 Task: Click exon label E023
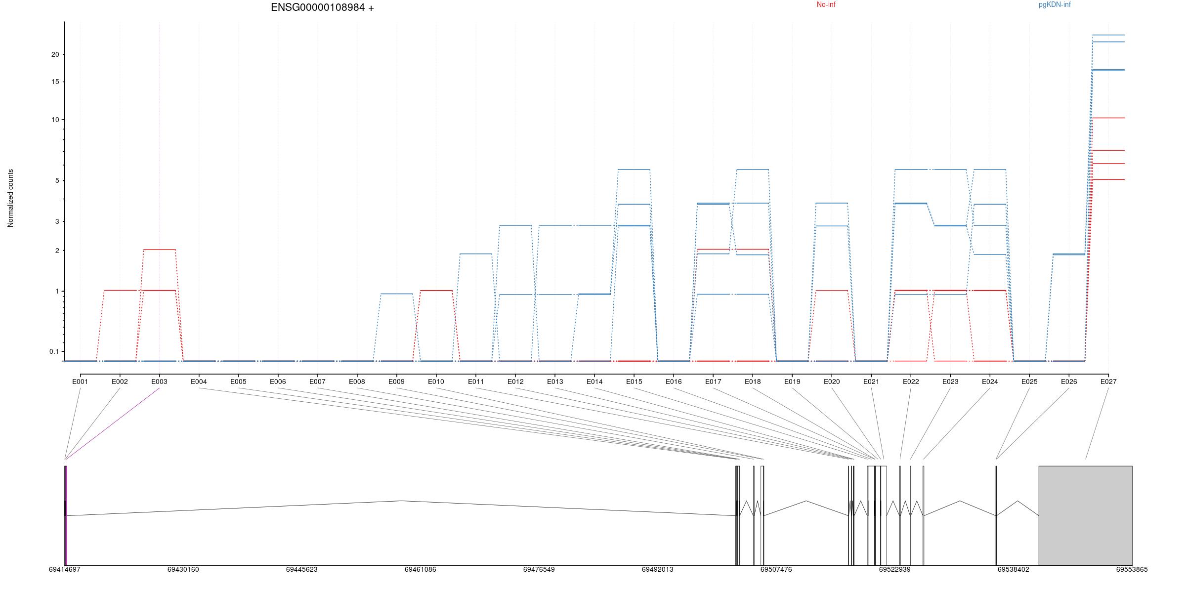(950, 381)
